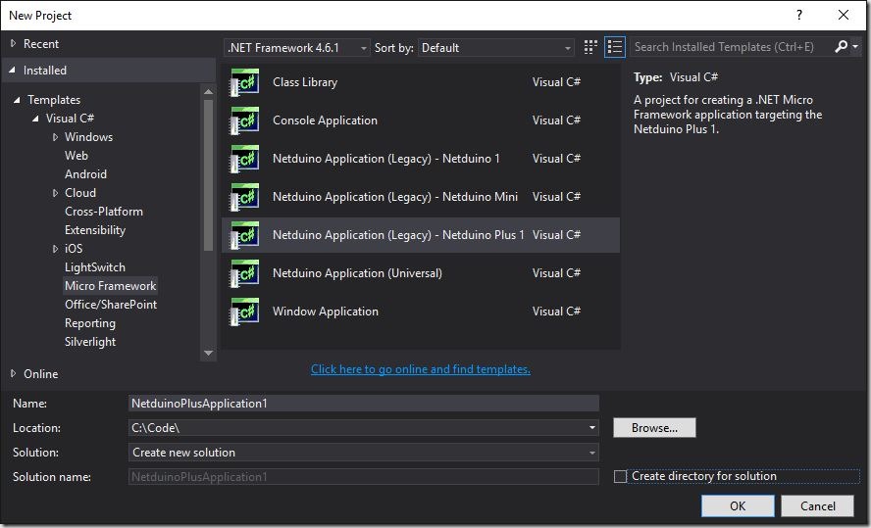Switch to small icons grid view
This screenshot has width=871, height=528.
590,47
